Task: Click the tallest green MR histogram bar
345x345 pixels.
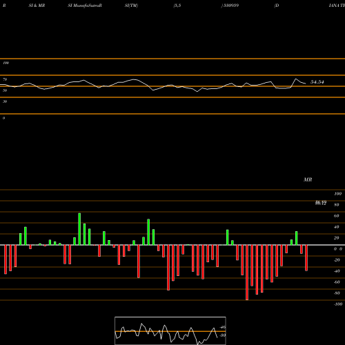Action: pos(79,229)
